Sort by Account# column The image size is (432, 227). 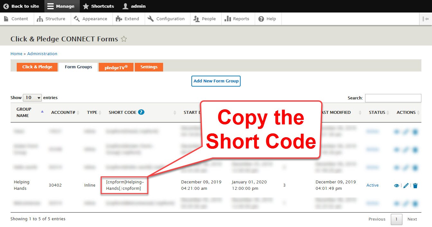tap(65, 113)
